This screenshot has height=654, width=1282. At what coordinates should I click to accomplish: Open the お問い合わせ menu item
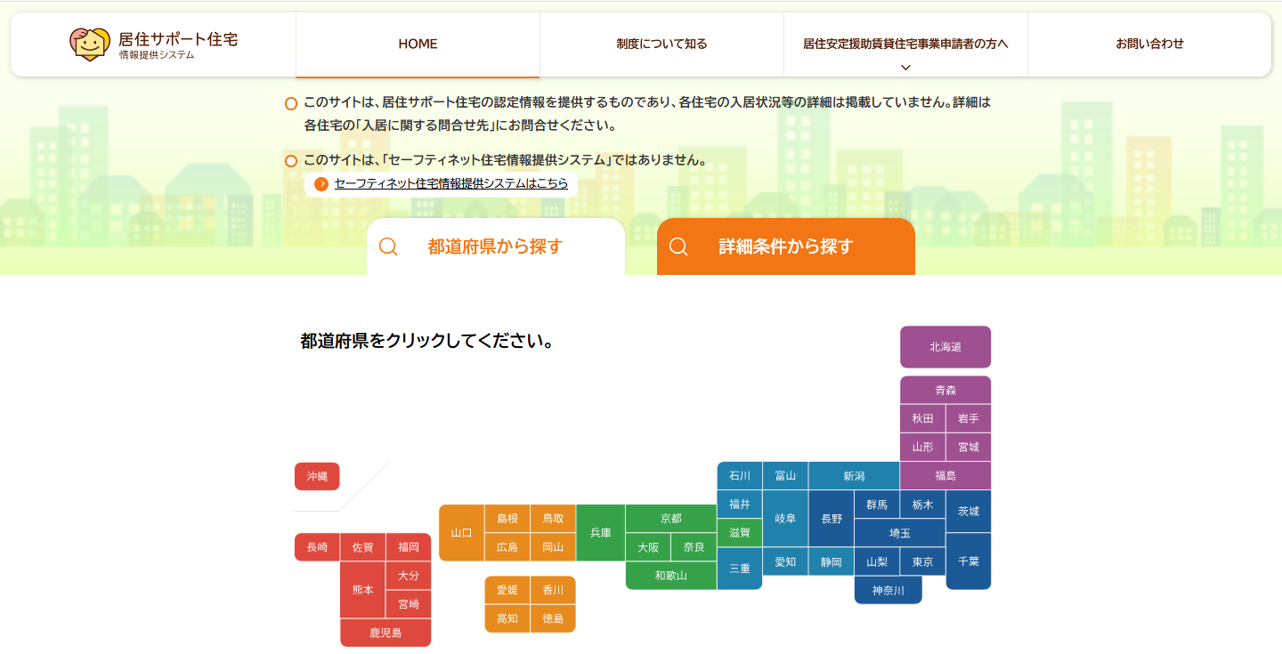1149,44
